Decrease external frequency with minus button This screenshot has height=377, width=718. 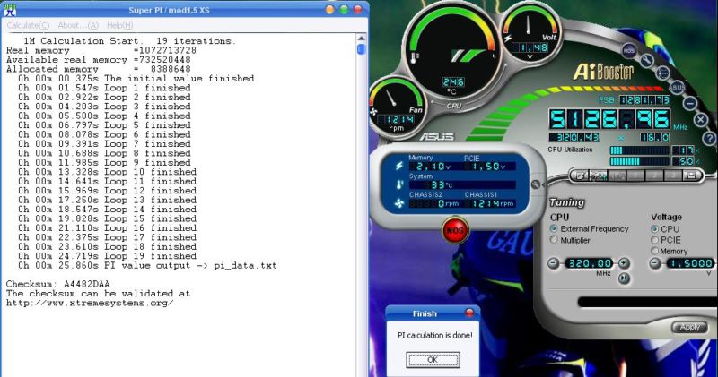[554, 263]
